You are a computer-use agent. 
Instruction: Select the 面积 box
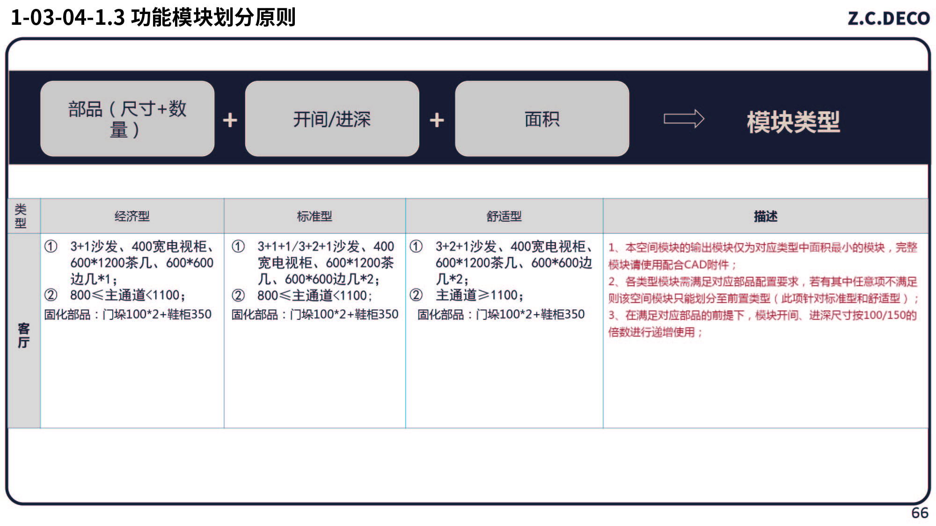(542, 119)
